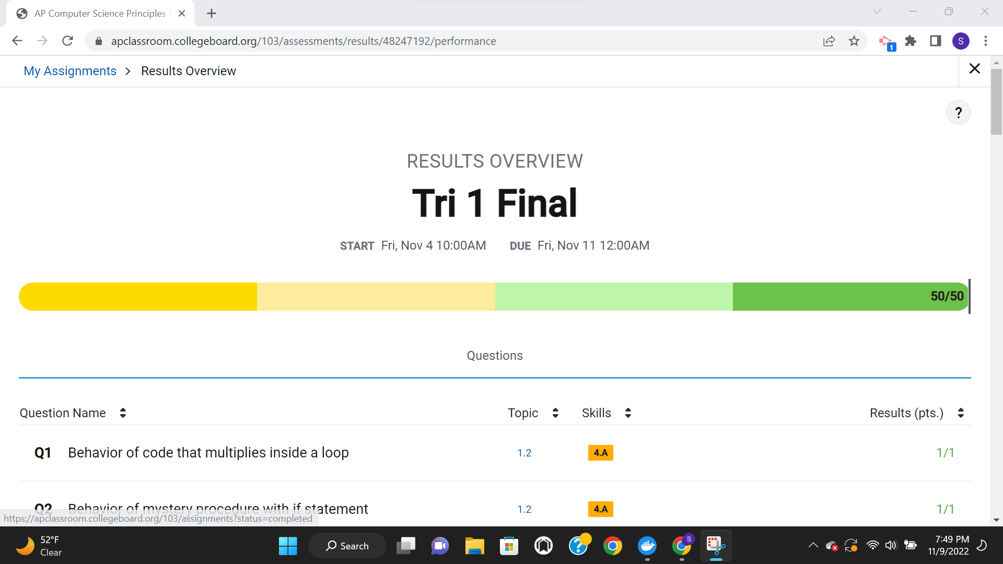1003x564 pixels.
Task: Click the browser extensions puzzle icon
Action: (909, 41)
